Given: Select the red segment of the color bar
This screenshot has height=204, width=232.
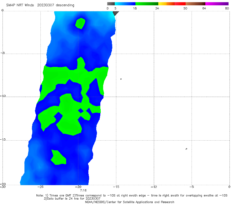Looking at the screenshot, I should pos(180,4).
